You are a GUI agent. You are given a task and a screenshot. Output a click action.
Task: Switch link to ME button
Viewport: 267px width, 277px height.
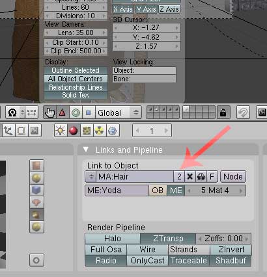coord(176,191)
